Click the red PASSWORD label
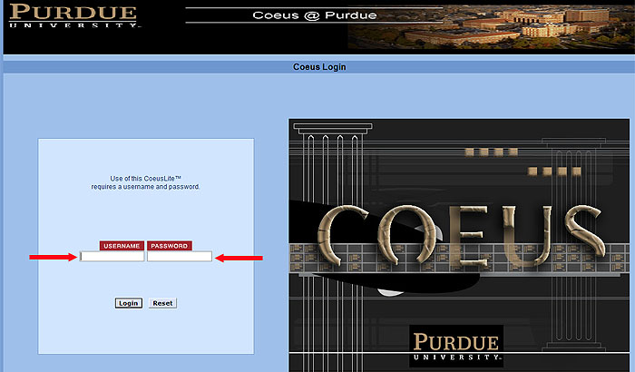The width and height of the screenshot is (635, 372). pos(170,246)
